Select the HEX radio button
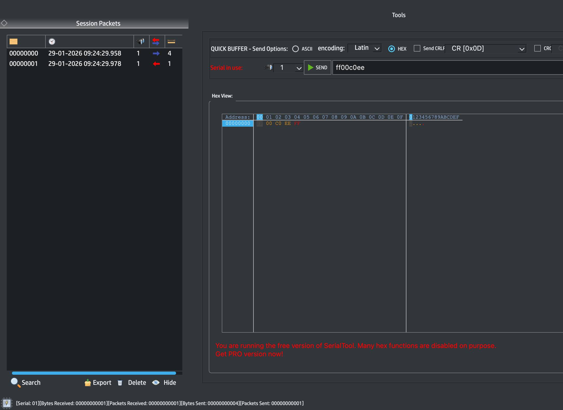The image size is (563, 410). click(x=392, y=49)
